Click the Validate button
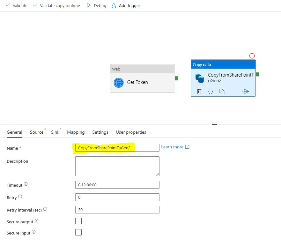Viewport: 281px width, 246px height. (x=17, y=5)
